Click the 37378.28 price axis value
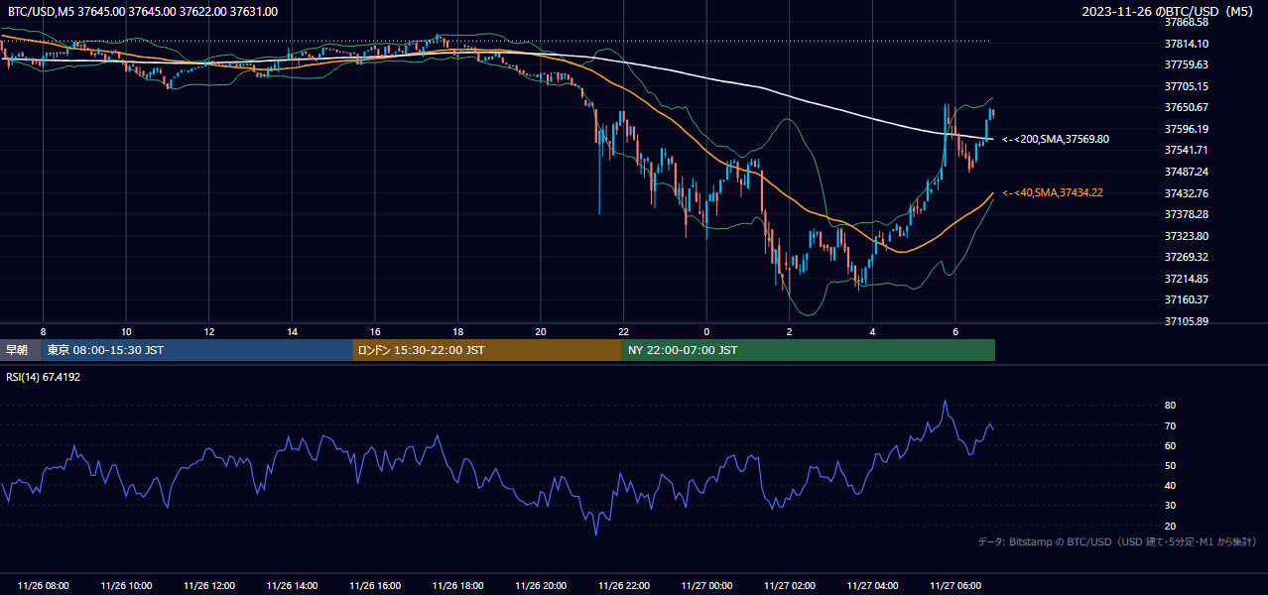Viewport: 1268px width, 595px height. point(1187,214)
